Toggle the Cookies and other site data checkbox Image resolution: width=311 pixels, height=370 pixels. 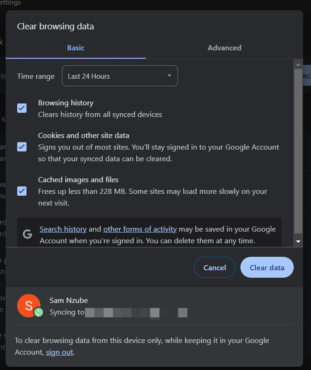(x=22, y=147)
